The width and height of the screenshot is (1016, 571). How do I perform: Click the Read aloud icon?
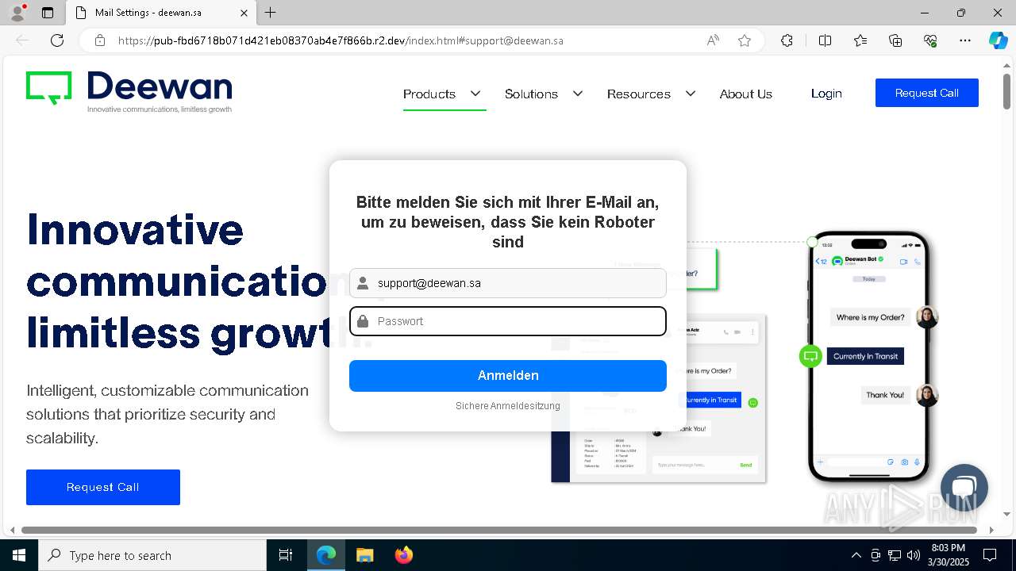click(x=713, y=40)
